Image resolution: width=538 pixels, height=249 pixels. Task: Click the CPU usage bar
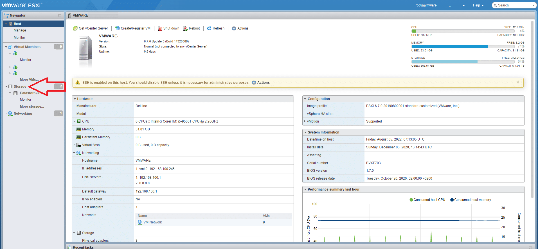[x=463, y=31]
